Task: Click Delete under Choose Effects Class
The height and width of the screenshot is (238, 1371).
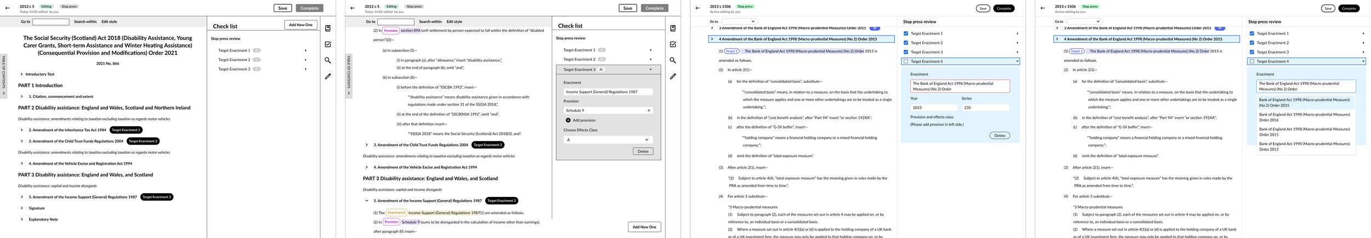Action: tap(643, 152)
